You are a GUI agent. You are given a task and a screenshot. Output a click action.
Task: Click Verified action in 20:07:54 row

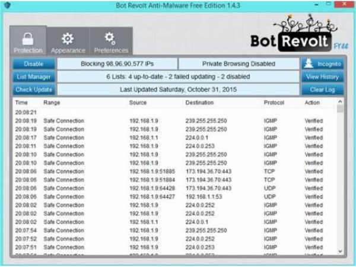coord(314,230)
